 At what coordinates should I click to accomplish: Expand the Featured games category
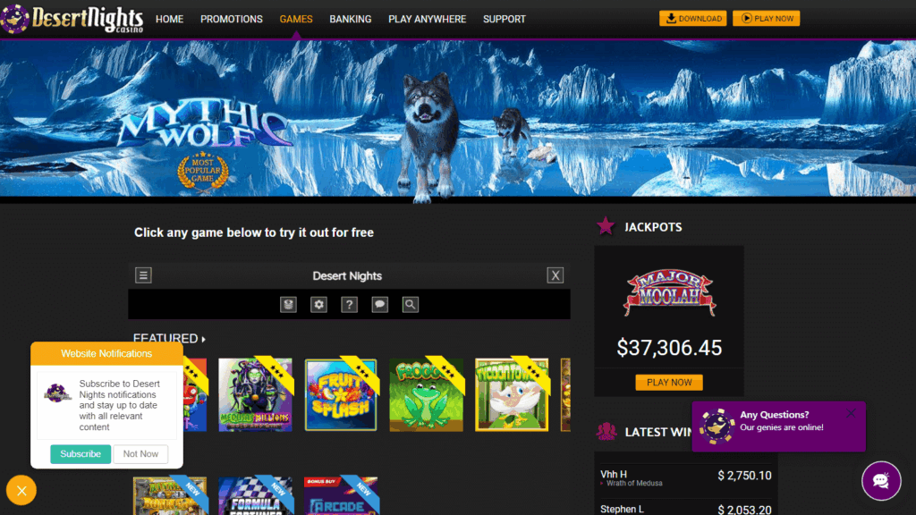(169, 339)
